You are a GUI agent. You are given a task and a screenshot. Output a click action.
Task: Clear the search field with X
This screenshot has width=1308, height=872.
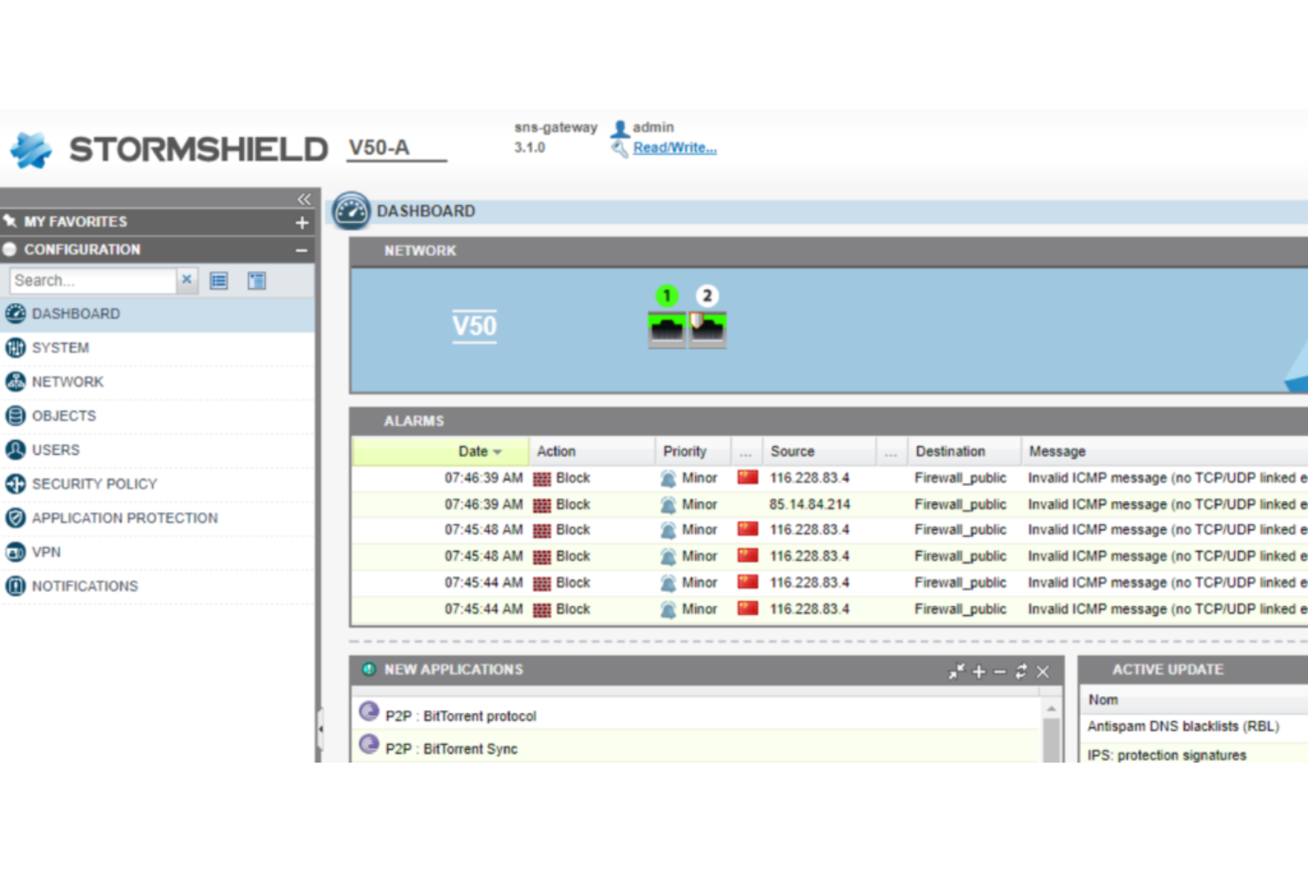186,280
